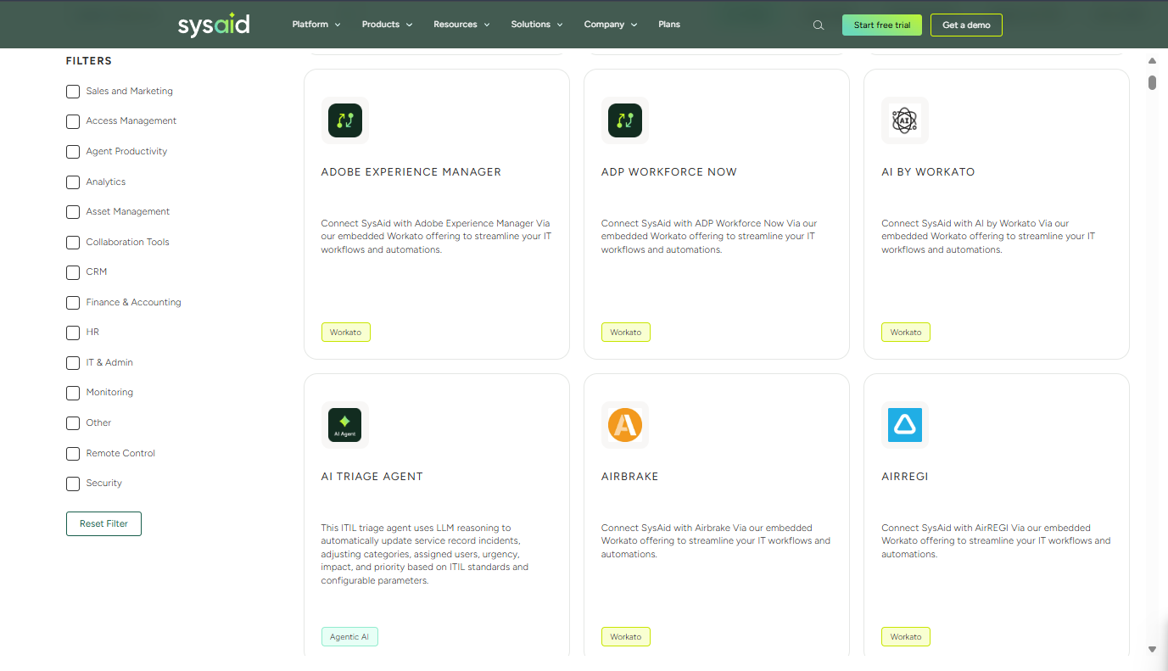Screen dimensions: 1168x671
Task: Enable the Security filter
Action: 72,483
